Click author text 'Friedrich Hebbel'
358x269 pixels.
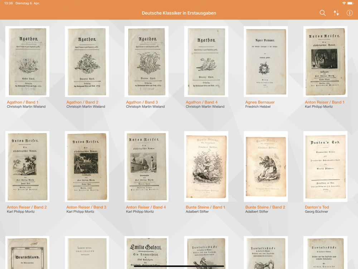click(x=258, y=107)
